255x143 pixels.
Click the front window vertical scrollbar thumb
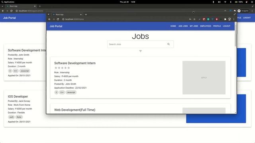pyautogui.click(x=235, y=36)
